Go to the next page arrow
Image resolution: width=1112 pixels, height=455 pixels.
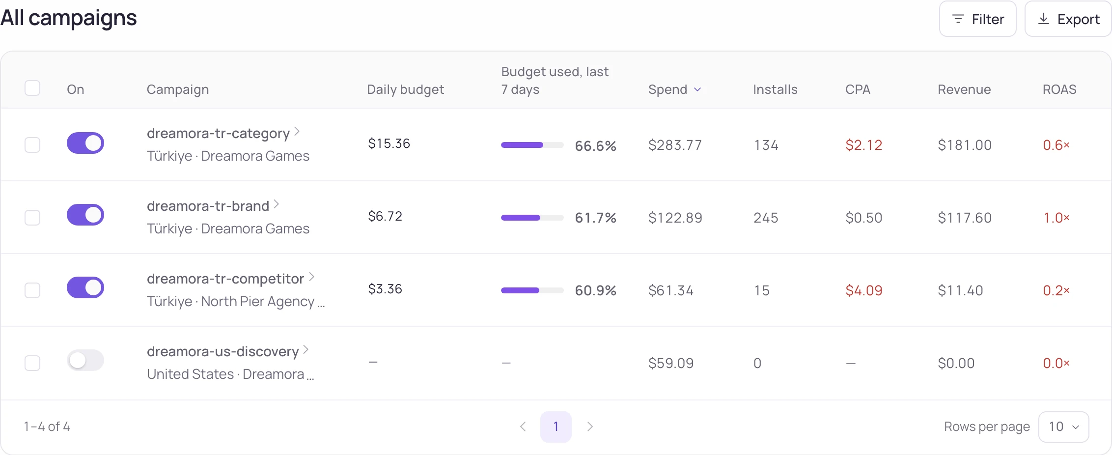[x=590, y=427]
